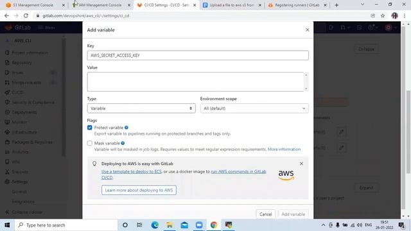Go back in browser history
Screen dimensions: 411x231
[6, 15]
